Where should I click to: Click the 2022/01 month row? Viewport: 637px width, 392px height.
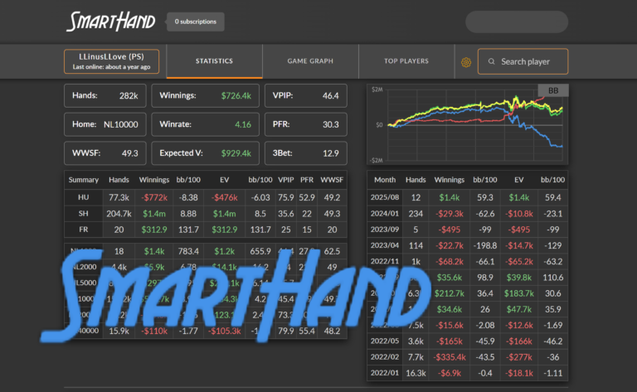467,373
